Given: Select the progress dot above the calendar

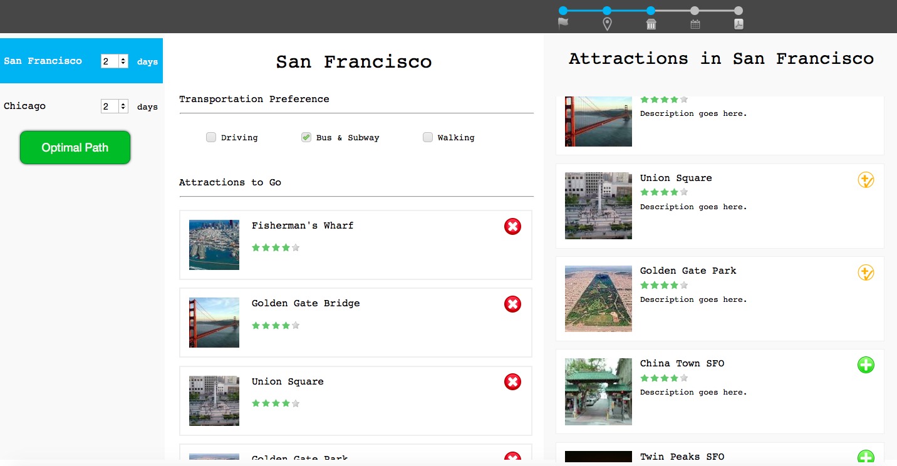Looking at the screenshot, I should coord(695,11).
